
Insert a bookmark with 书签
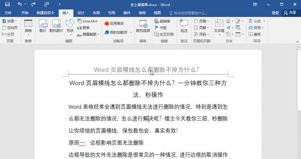click(x=161, y=27)
